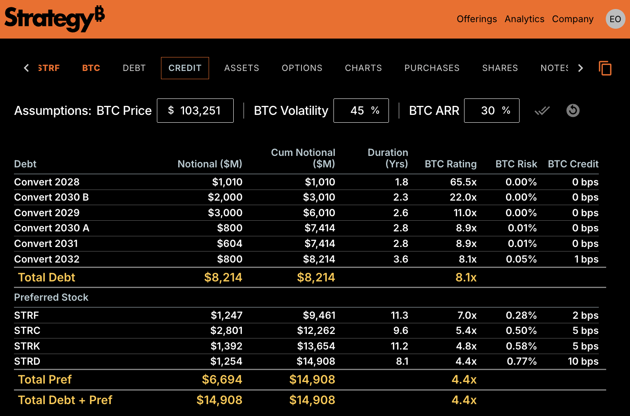Select the CREDIT tab
The height and width of the screenshot is (416, 630).
pyautogui.click(x=185, y=68)
